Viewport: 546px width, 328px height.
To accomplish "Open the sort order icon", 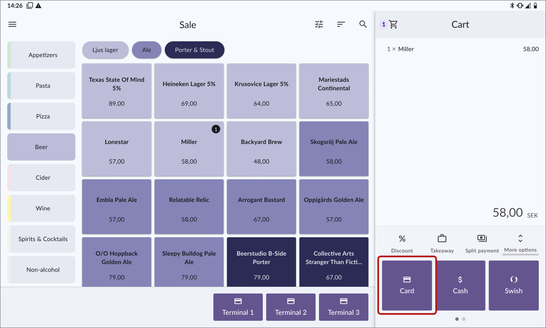I will click(x=341, y=25).
